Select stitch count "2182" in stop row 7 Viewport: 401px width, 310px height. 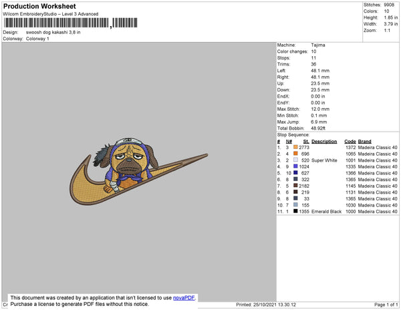tap(304, 186)
